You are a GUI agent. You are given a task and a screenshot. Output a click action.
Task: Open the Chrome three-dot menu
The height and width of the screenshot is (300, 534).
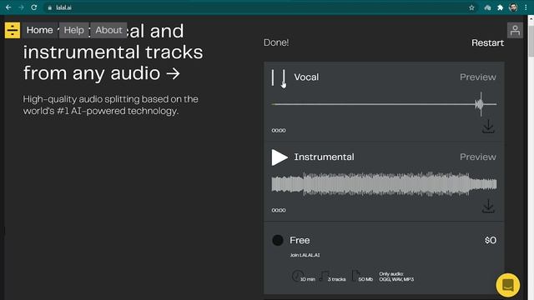pyautogui.click(x=526, y=7)
